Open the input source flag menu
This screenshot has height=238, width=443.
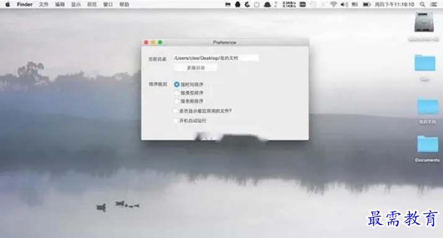[355, 4]
